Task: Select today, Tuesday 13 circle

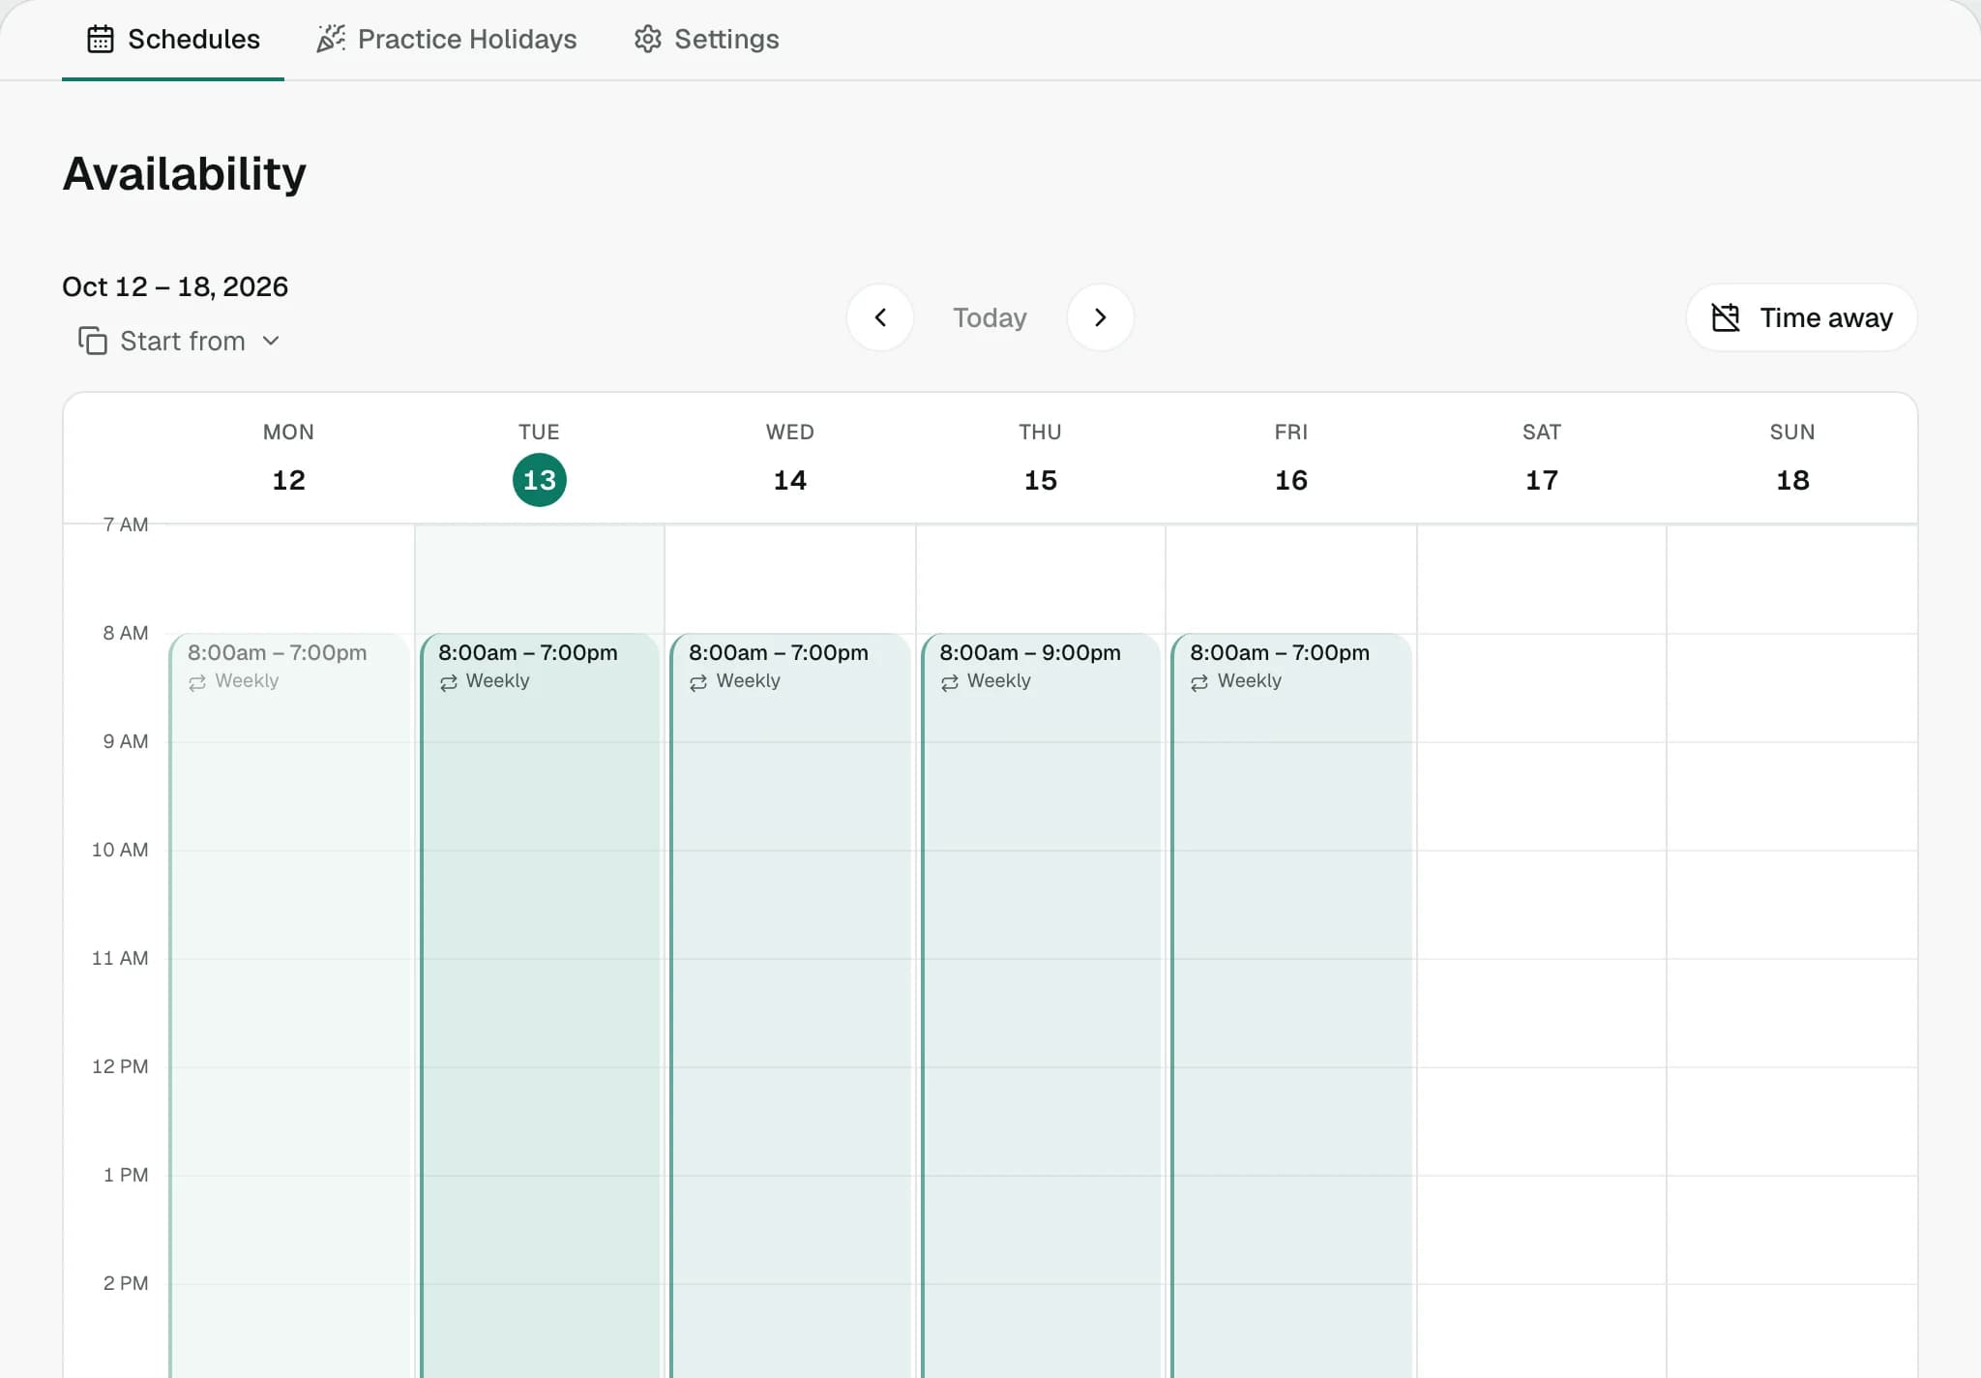Action: 539,480
